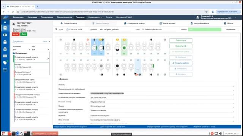The image size is (243, 136).
Task: Open the calendar icon in sidebar
Action: click(x=5, y=42)
